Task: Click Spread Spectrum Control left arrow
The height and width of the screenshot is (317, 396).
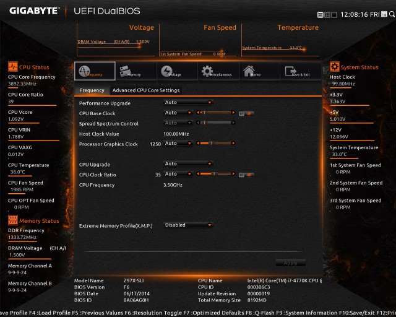Action: pos(198,123)
